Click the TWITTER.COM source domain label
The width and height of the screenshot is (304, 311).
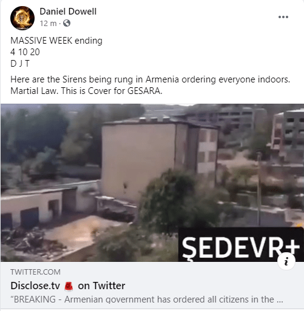tap(35, 272)
